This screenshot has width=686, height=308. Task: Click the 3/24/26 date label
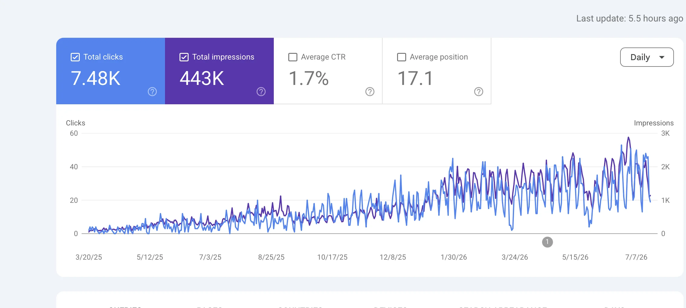515,257
